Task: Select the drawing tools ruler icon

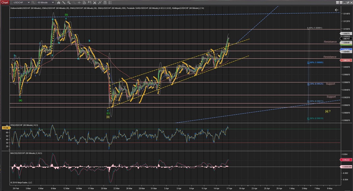Action: pyautogui.click(x=64, y=3)
